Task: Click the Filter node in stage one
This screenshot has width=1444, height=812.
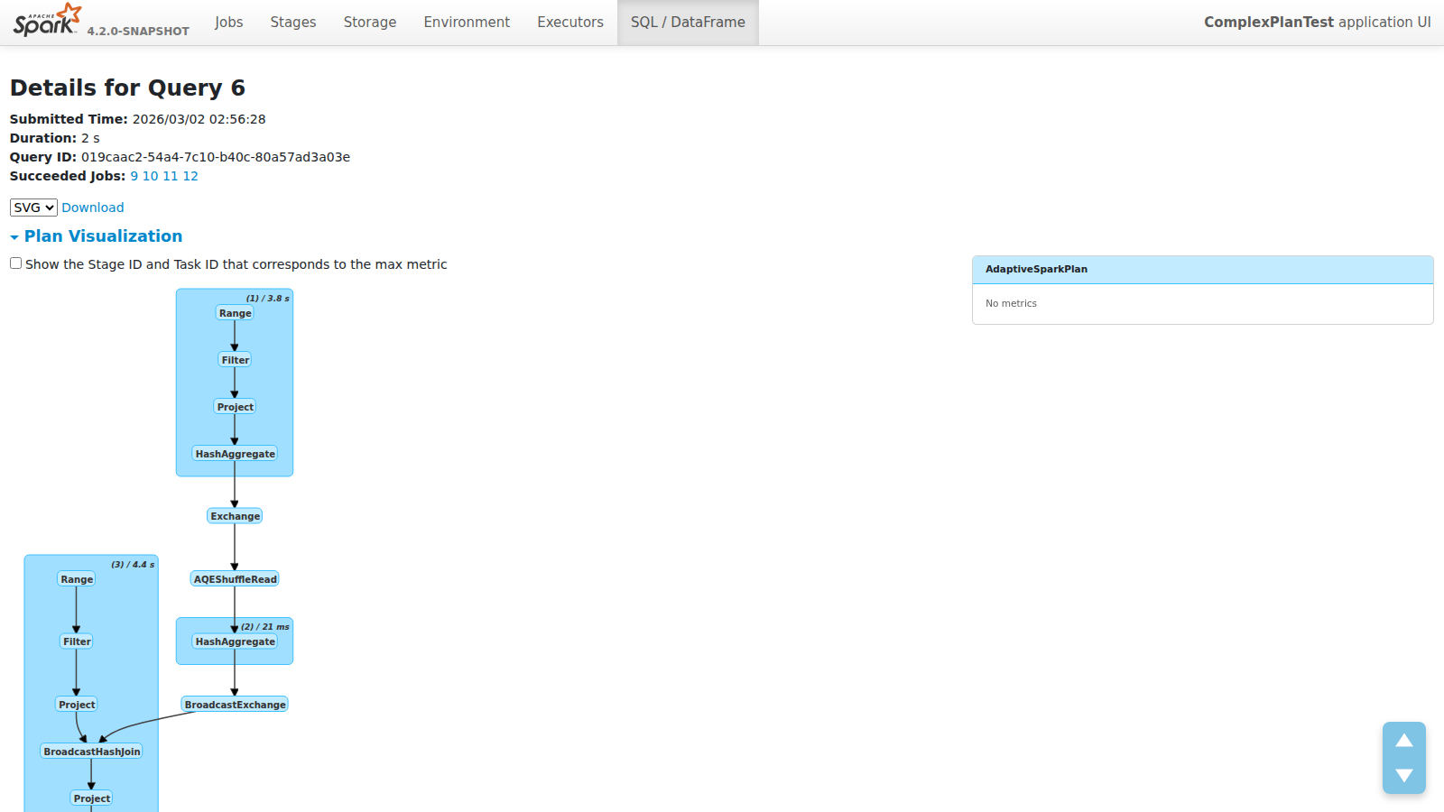Action: click(x=235, y=359)
